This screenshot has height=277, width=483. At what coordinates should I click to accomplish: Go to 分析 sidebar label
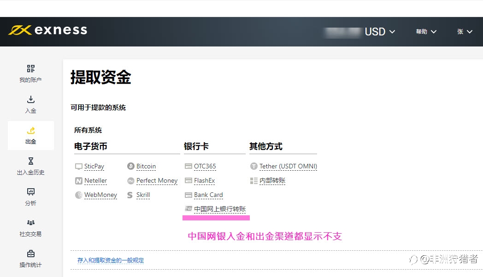(x=30, y=203)
